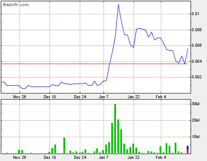Click the red horizontal reference line
This screenshot has width=207, height=161.
(94, 64)
